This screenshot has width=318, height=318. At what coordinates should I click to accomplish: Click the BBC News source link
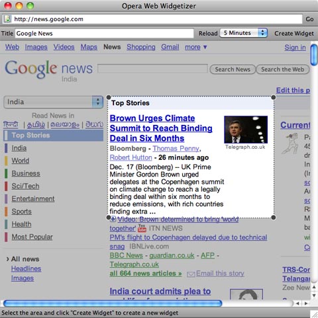pyautogui.click(x=127, y=255)
